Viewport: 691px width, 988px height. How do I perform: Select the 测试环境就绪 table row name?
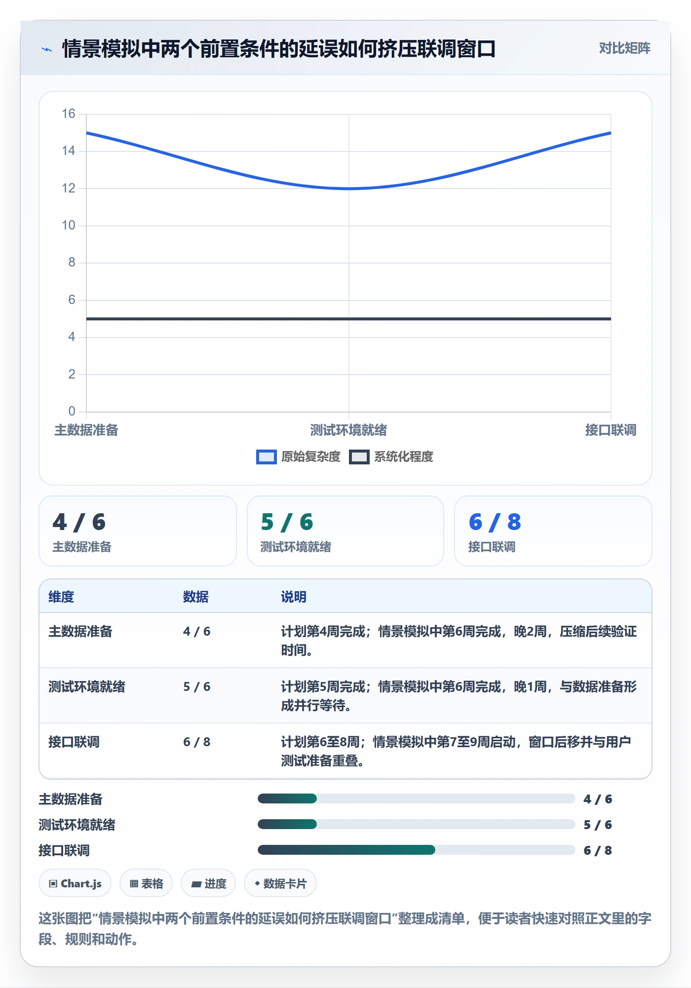pos(87,686)
